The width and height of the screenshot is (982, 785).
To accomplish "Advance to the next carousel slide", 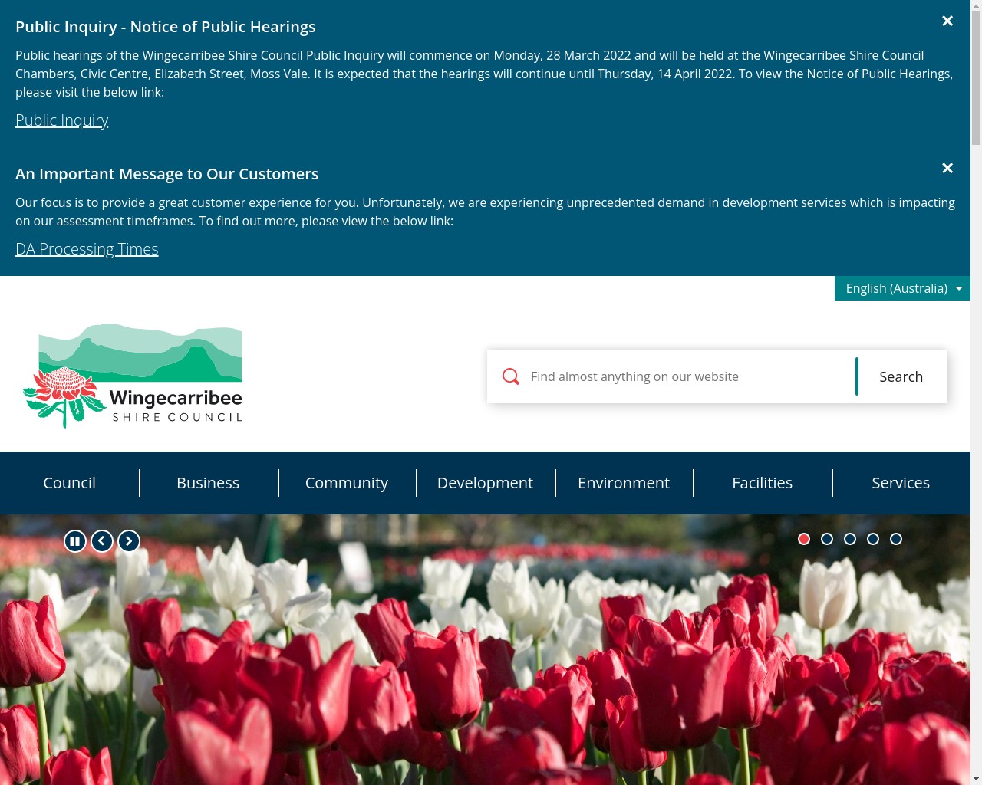I will [128, 540].
